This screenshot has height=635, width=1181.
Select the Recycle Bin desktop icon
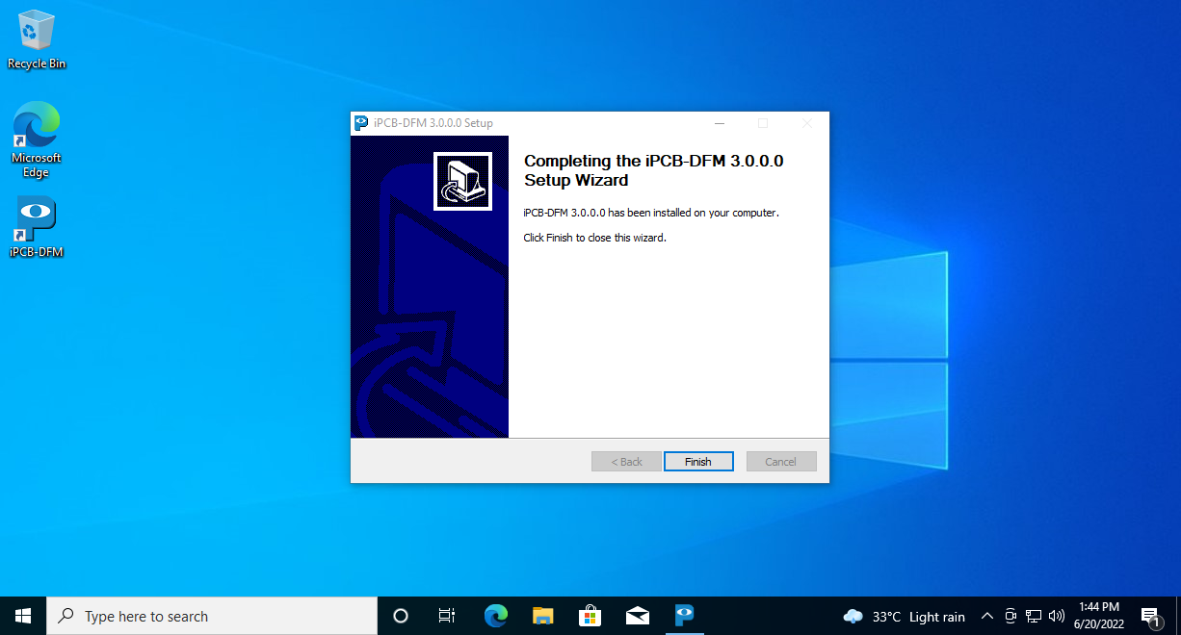[37, 40]
